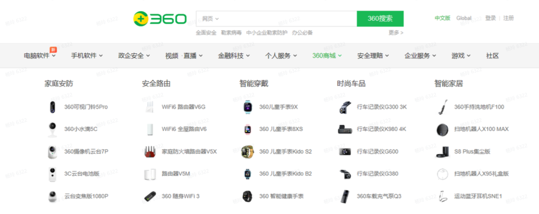Open the 360车载充气泵Q3 text link
Screen dimensions: 539x214
coord(379,197)
